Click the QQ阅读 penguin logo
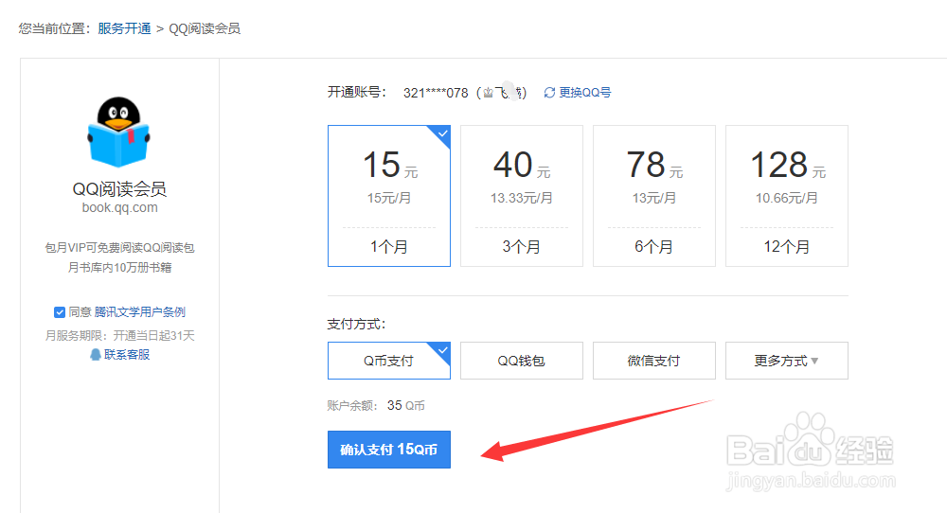This screenshot has width=947, height=513. 119,133
